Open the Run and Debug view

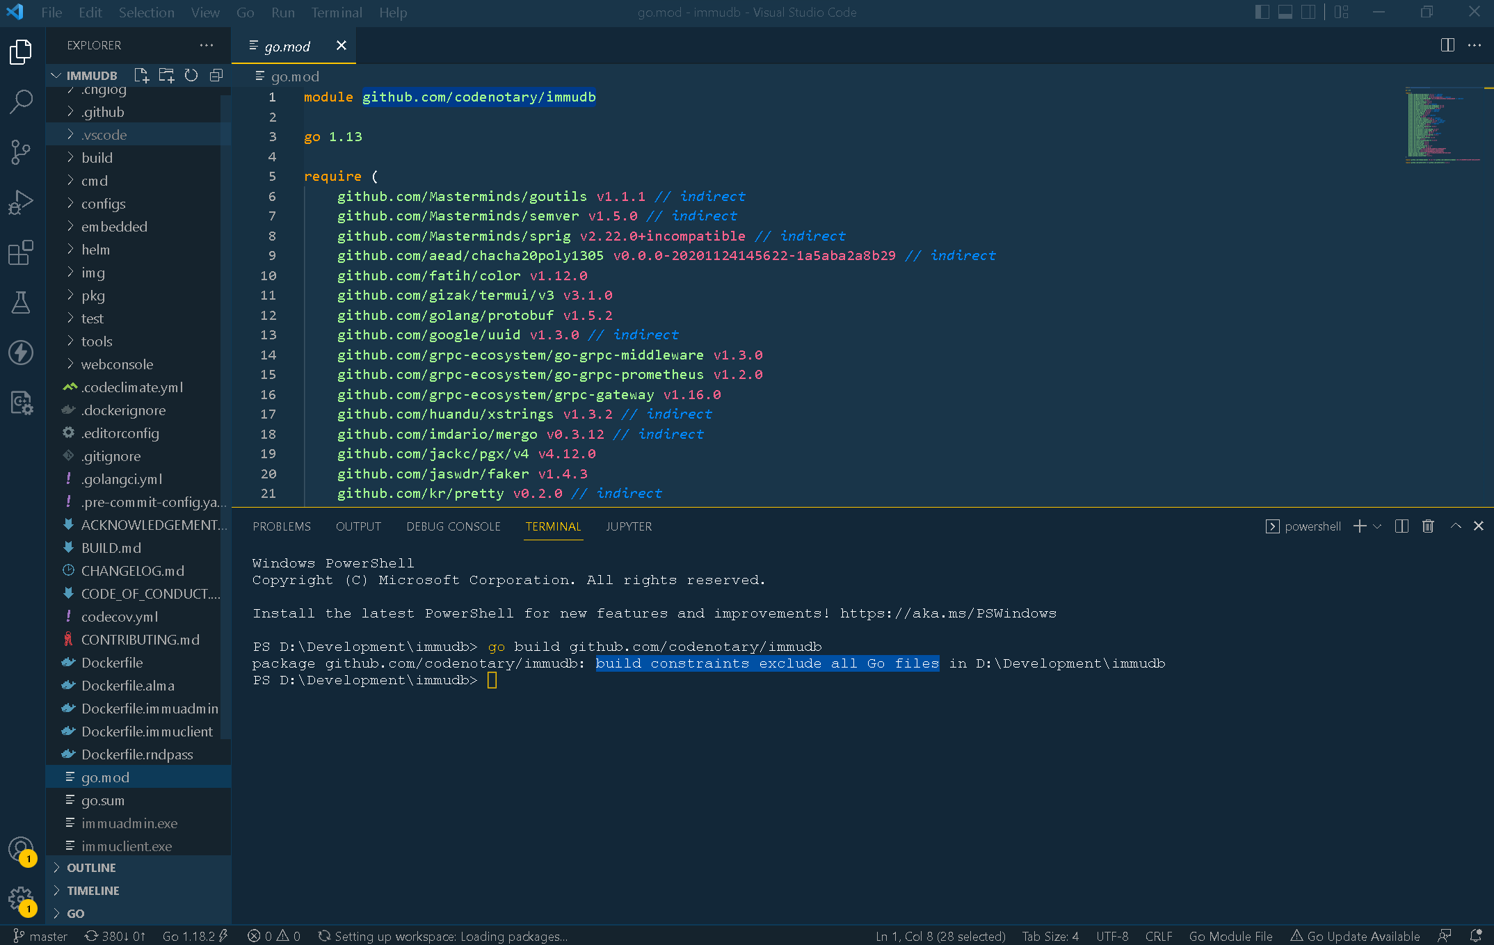point(22,202)
